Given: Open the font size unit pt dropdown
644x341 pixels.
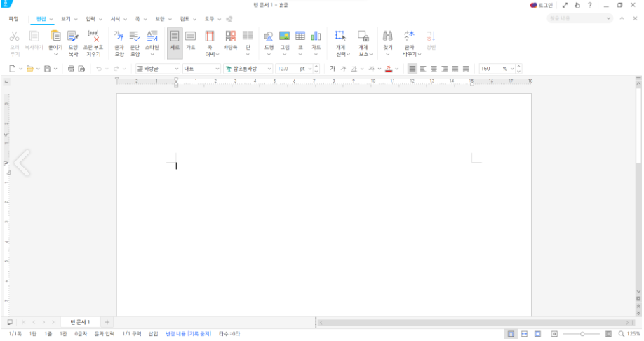Looking at the screenshot, I should click(309, 69).
